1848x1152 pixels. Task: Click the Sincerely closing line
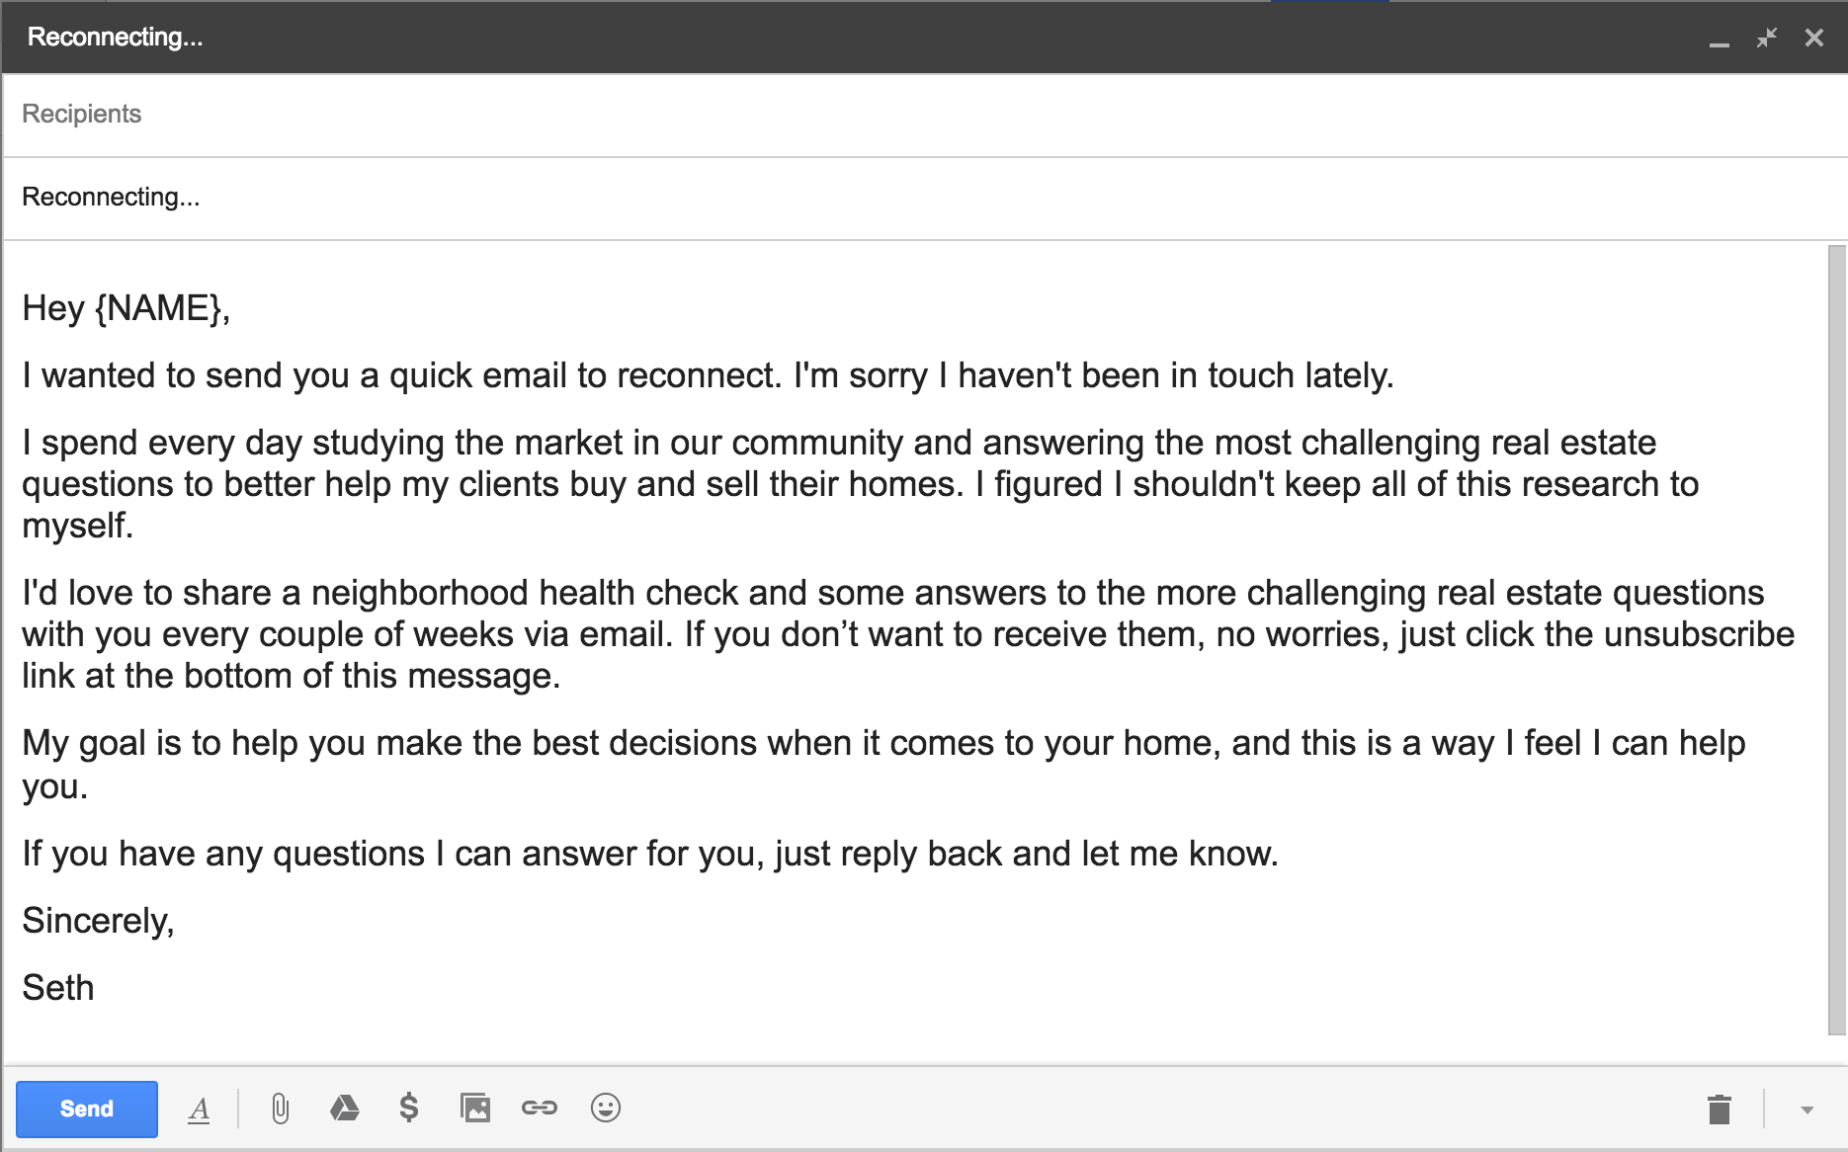click(99, 921)
